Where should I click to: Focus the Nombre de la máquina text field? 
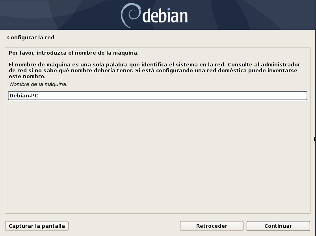pos(158,95)
